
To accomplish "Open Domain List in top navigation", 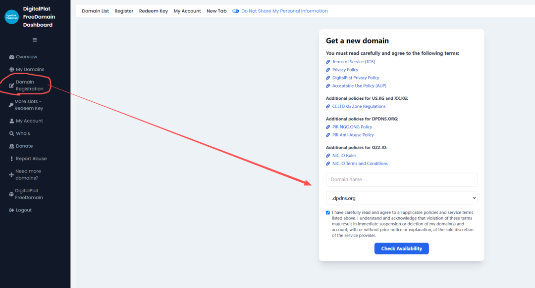I will [x=95, y=11].
